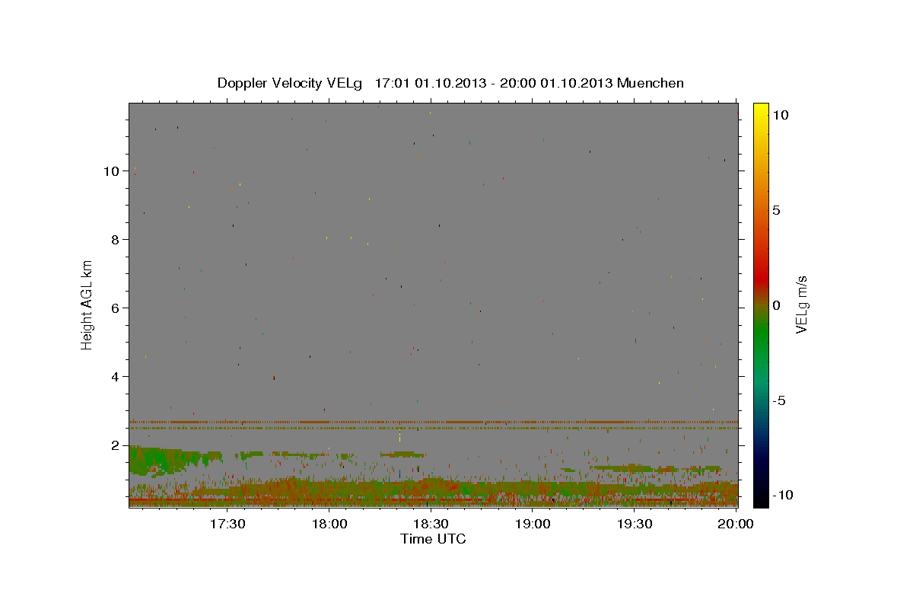Screen dimensions: 913x609
Task: Click the yellow top of the colorbar
Action: (761, 110)
